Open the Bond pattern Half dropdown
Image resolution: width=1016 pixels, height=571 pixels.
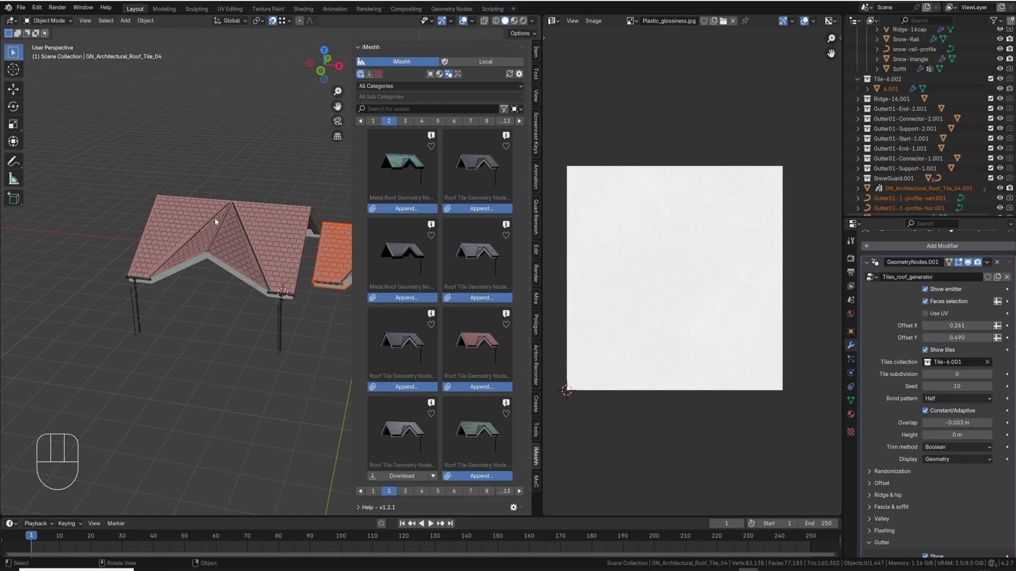pyautogui.click(x=957, y=399)
